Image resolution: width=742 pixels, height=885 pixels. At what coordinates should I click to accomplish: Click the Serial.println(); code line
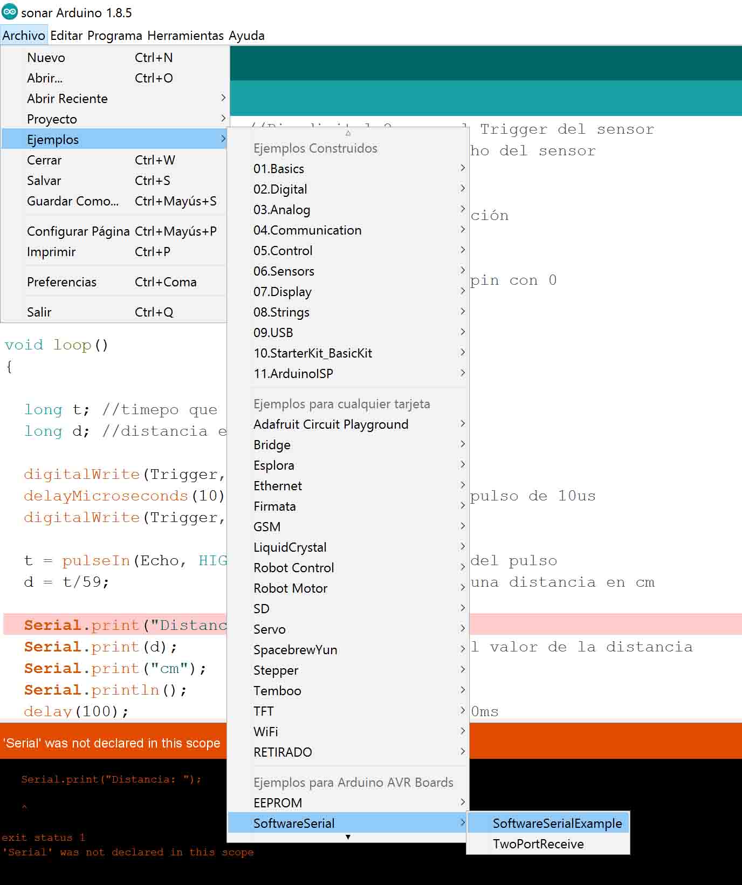106,690
